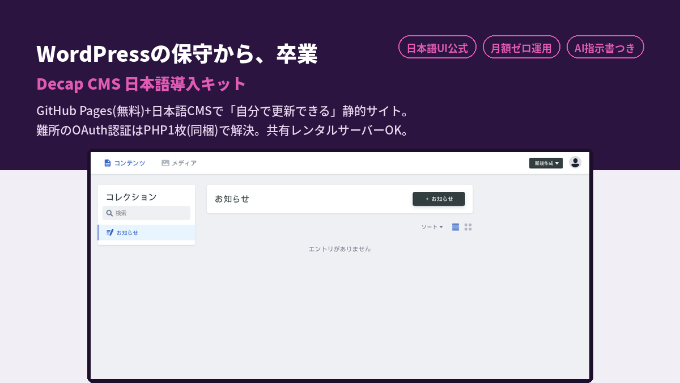Open the 新規作成 dropdown

[x=546, y=163]
